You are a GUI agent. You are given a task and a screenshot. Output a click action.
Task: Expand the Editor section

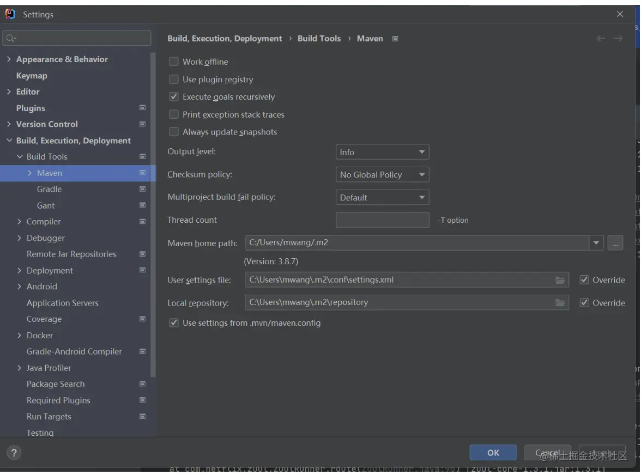pos(9,92)
